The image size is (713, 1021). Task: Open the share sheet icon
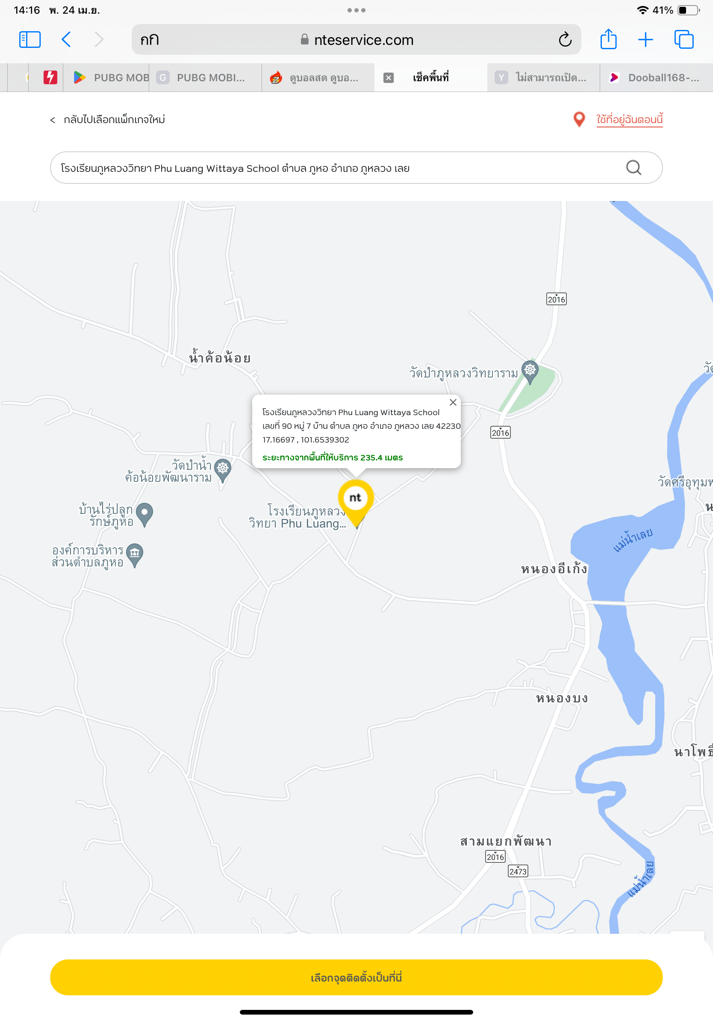[x=608, y=39]
